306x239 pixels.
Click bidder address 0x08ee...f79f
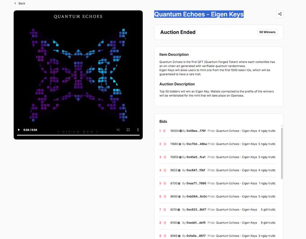coord(196,131)
